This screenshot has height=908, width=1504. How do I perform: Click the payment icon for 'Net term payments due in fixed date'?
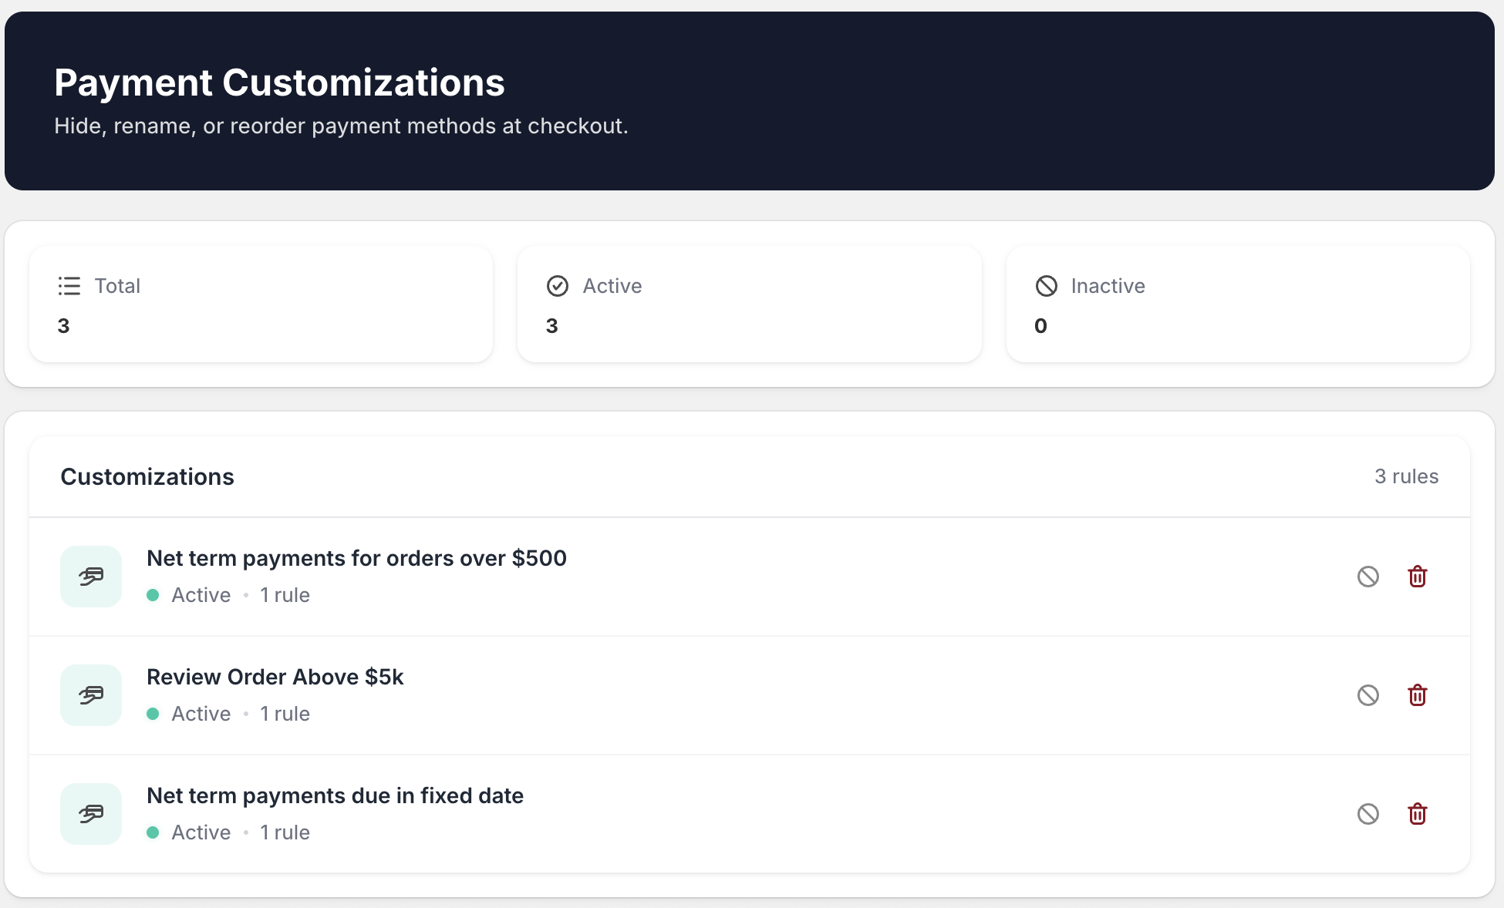point(90,813)
